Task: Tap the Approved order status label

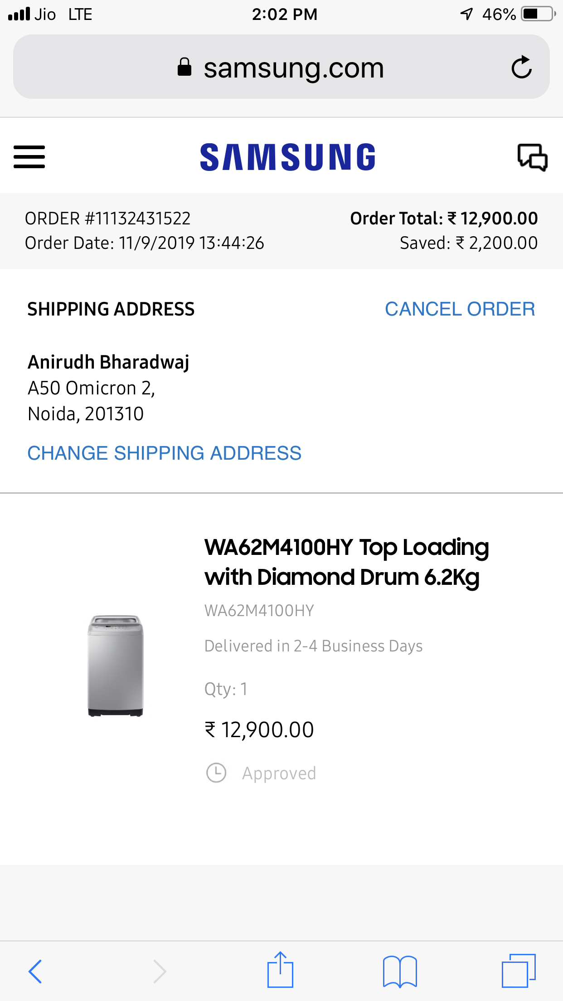Action: click(x=279, y=773)
